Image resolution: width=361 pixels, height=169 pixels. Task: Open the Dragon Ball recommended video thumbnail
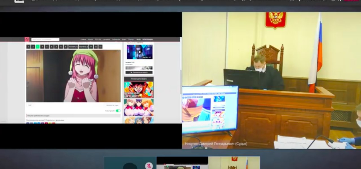click(x=139, y=90)
